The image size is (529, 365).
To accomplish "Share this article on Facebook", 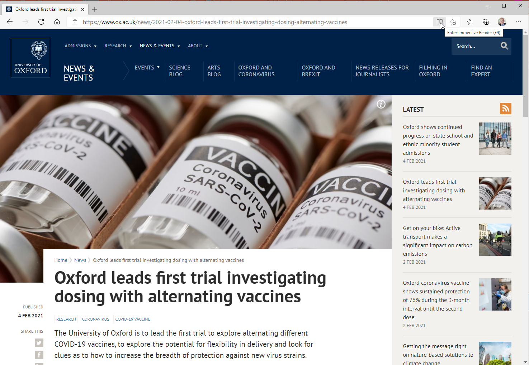I will click(39, 355).
